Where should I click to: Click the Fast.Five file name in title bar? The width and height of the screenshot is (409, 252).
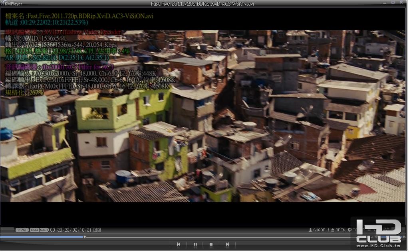tap(203, 4)
